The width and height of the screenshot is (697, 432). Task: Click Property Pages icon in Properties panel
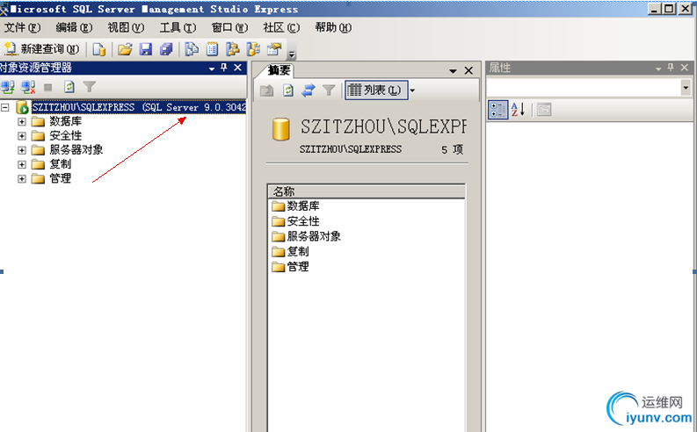544,110
